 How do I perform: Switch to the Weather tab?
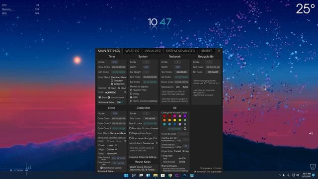point(132,51)
